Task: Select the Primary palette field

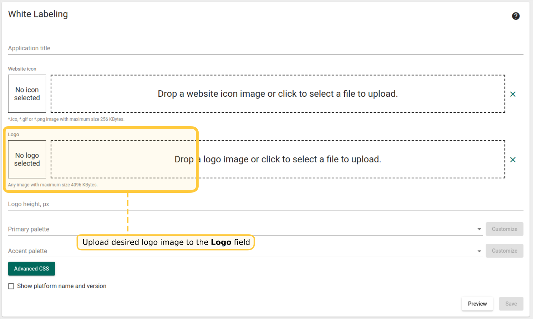Action: (241, 229)
